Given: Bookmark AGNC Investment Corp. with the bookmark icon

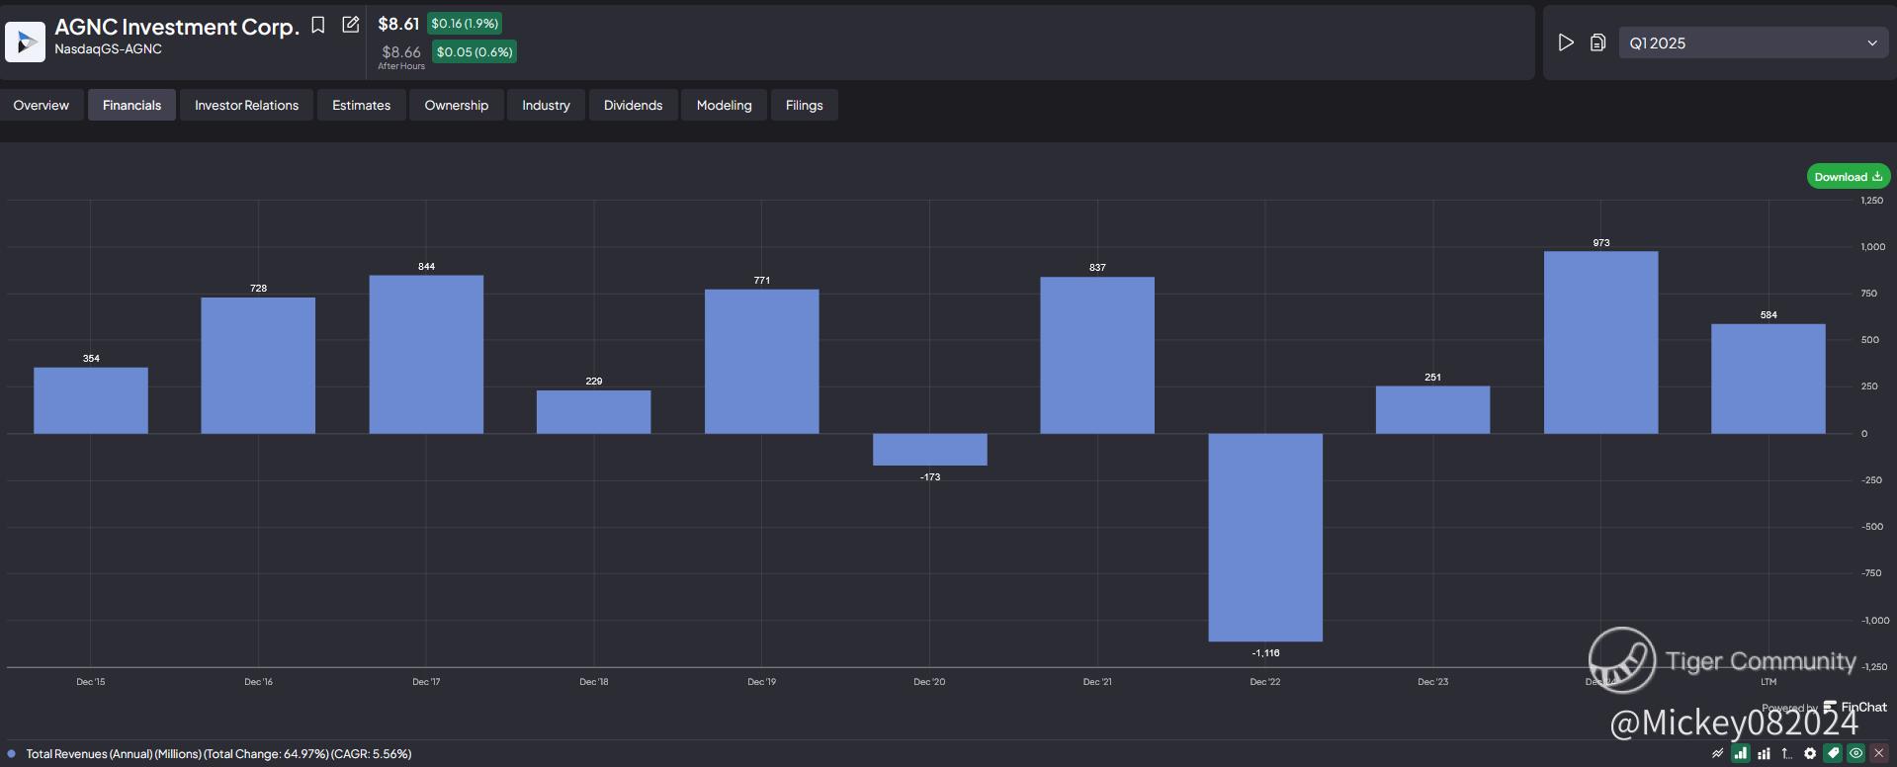Looking at the screenshot, I should click(318, 25).
